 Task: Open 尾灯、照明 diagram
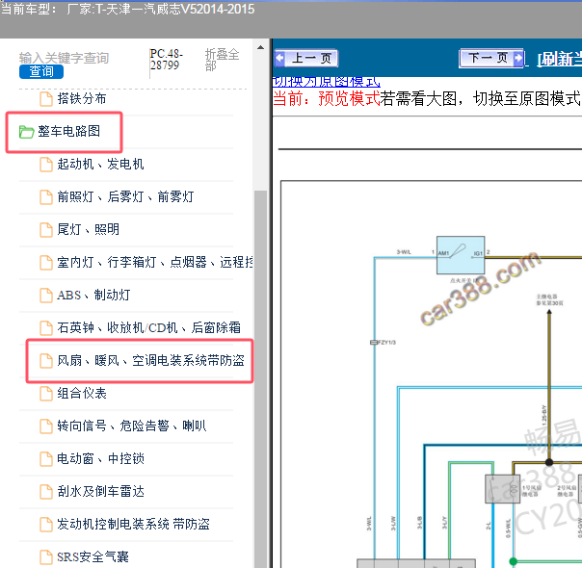pos(88,229)
